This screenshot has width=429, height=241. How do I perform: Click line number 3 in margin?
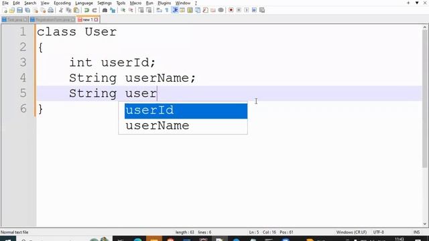coord(23,62)
